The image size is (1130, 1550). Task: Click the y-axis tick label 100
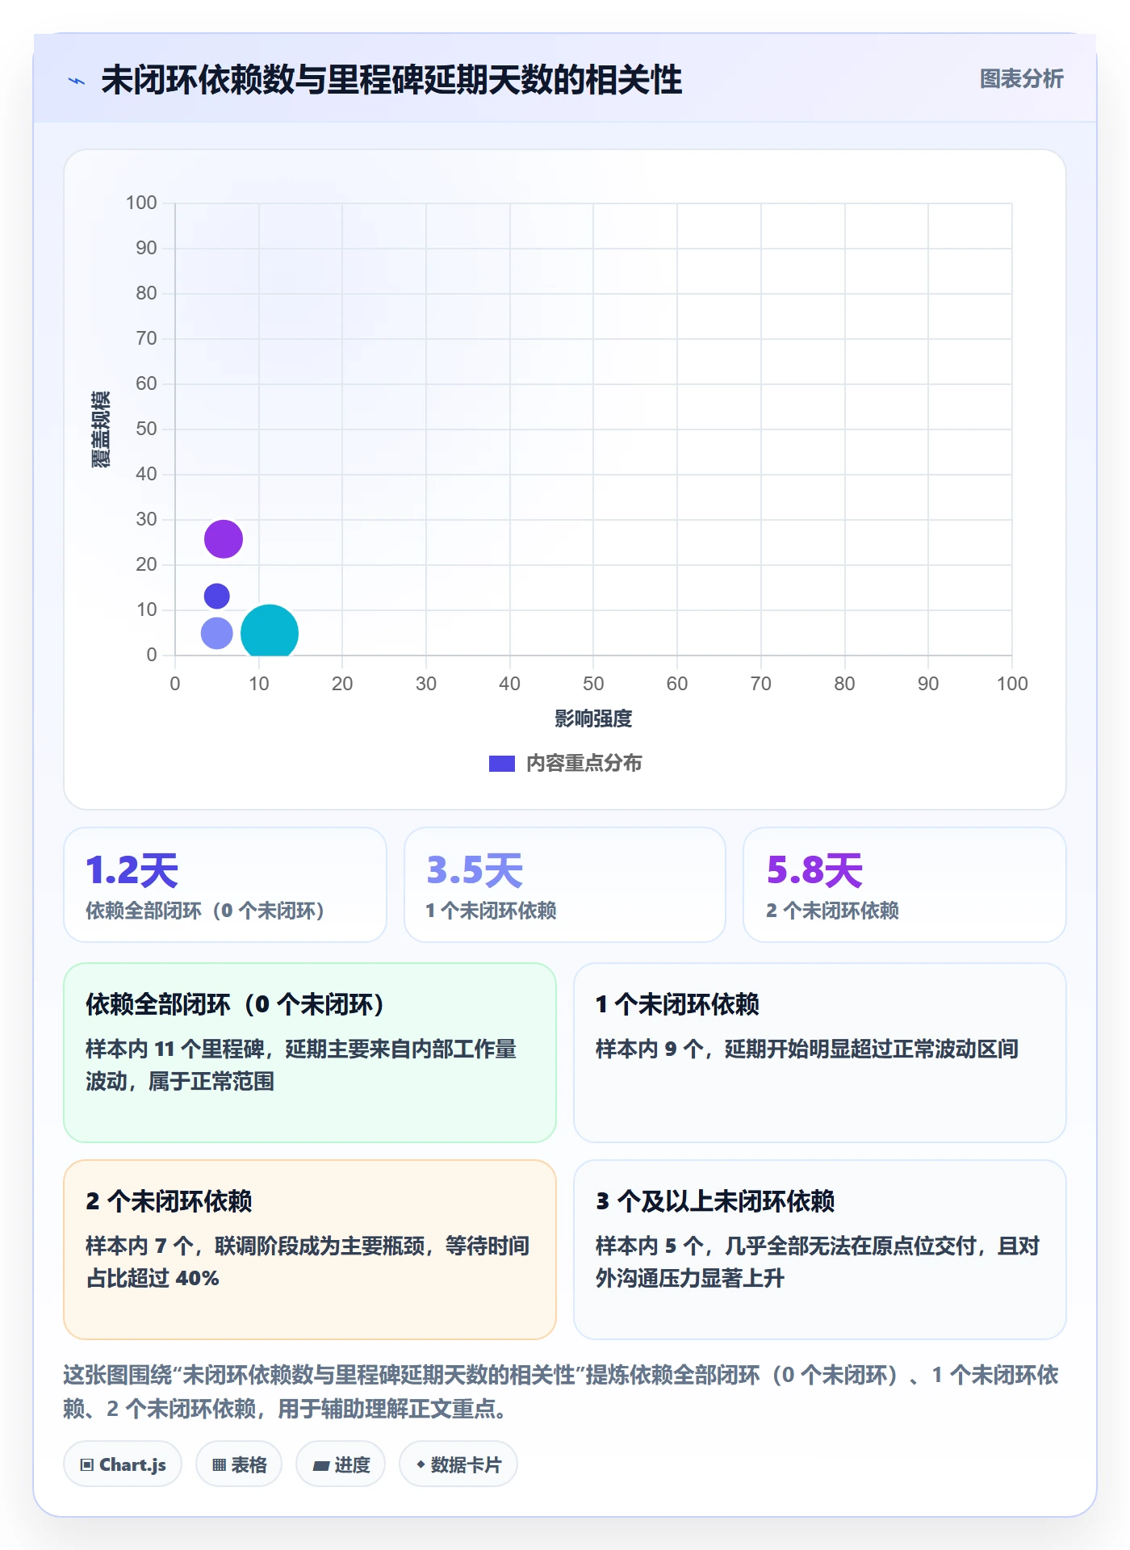[x=141, y=203]
